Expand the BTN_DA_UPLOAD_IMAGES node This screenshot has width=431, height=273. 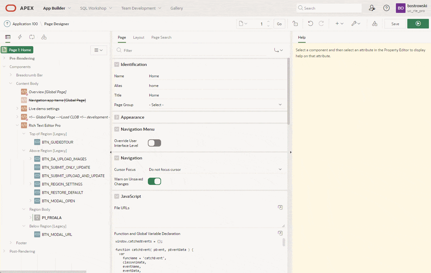(31, 159)
